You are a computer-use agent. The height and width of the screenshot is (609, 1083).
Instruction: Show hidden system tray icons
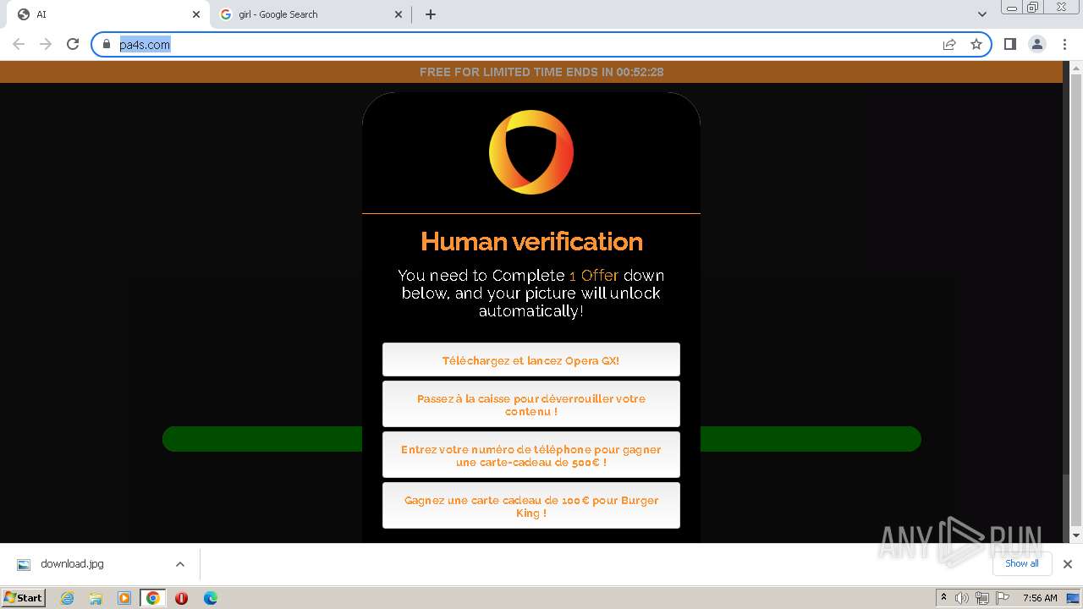coord(943,598)
